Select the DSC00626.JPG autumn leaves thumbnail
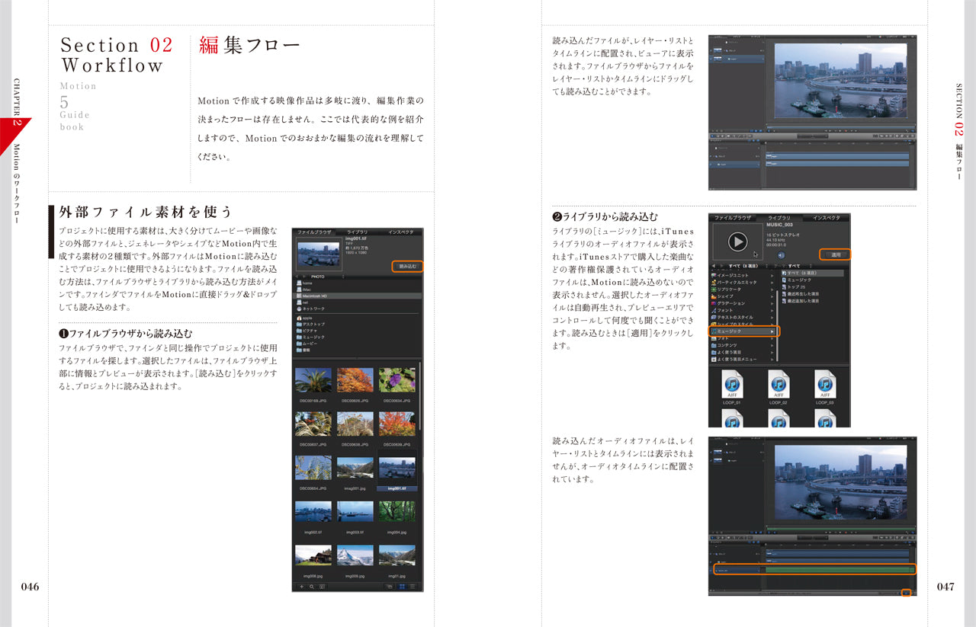Image resolution: width=976 pixels, height=627 pixels. click(355, 380)
